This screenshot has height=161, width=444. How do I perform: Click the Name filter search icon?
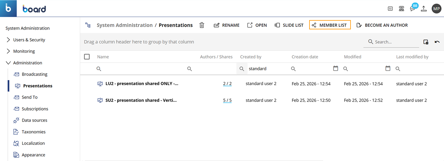[x=99, y=69]
